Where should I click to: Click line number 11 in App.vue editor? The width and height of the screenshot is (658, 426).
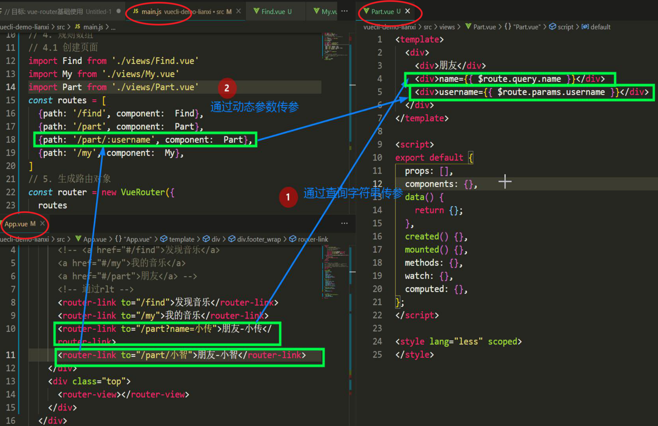[x=10, y=355]
